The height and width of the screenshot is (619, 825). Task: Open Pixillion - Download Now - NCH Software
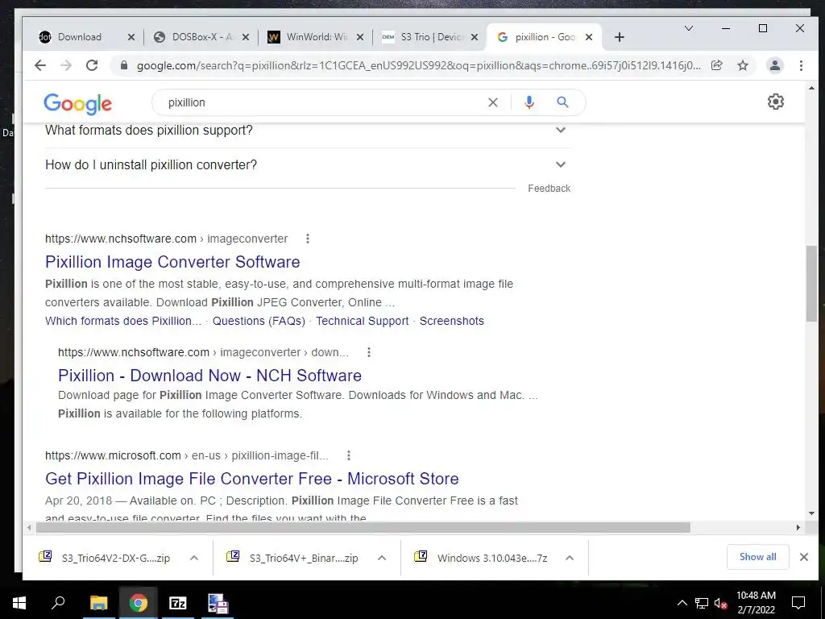[209, 376]
